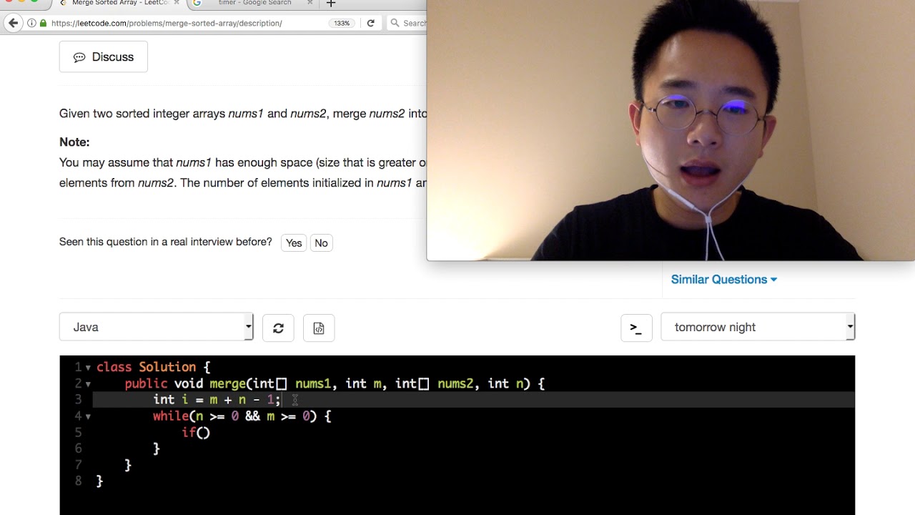Image resolution: width=915 pixels, height=515 pixels.
Task: Click the green padlock security icon
Action: point(43,23)
